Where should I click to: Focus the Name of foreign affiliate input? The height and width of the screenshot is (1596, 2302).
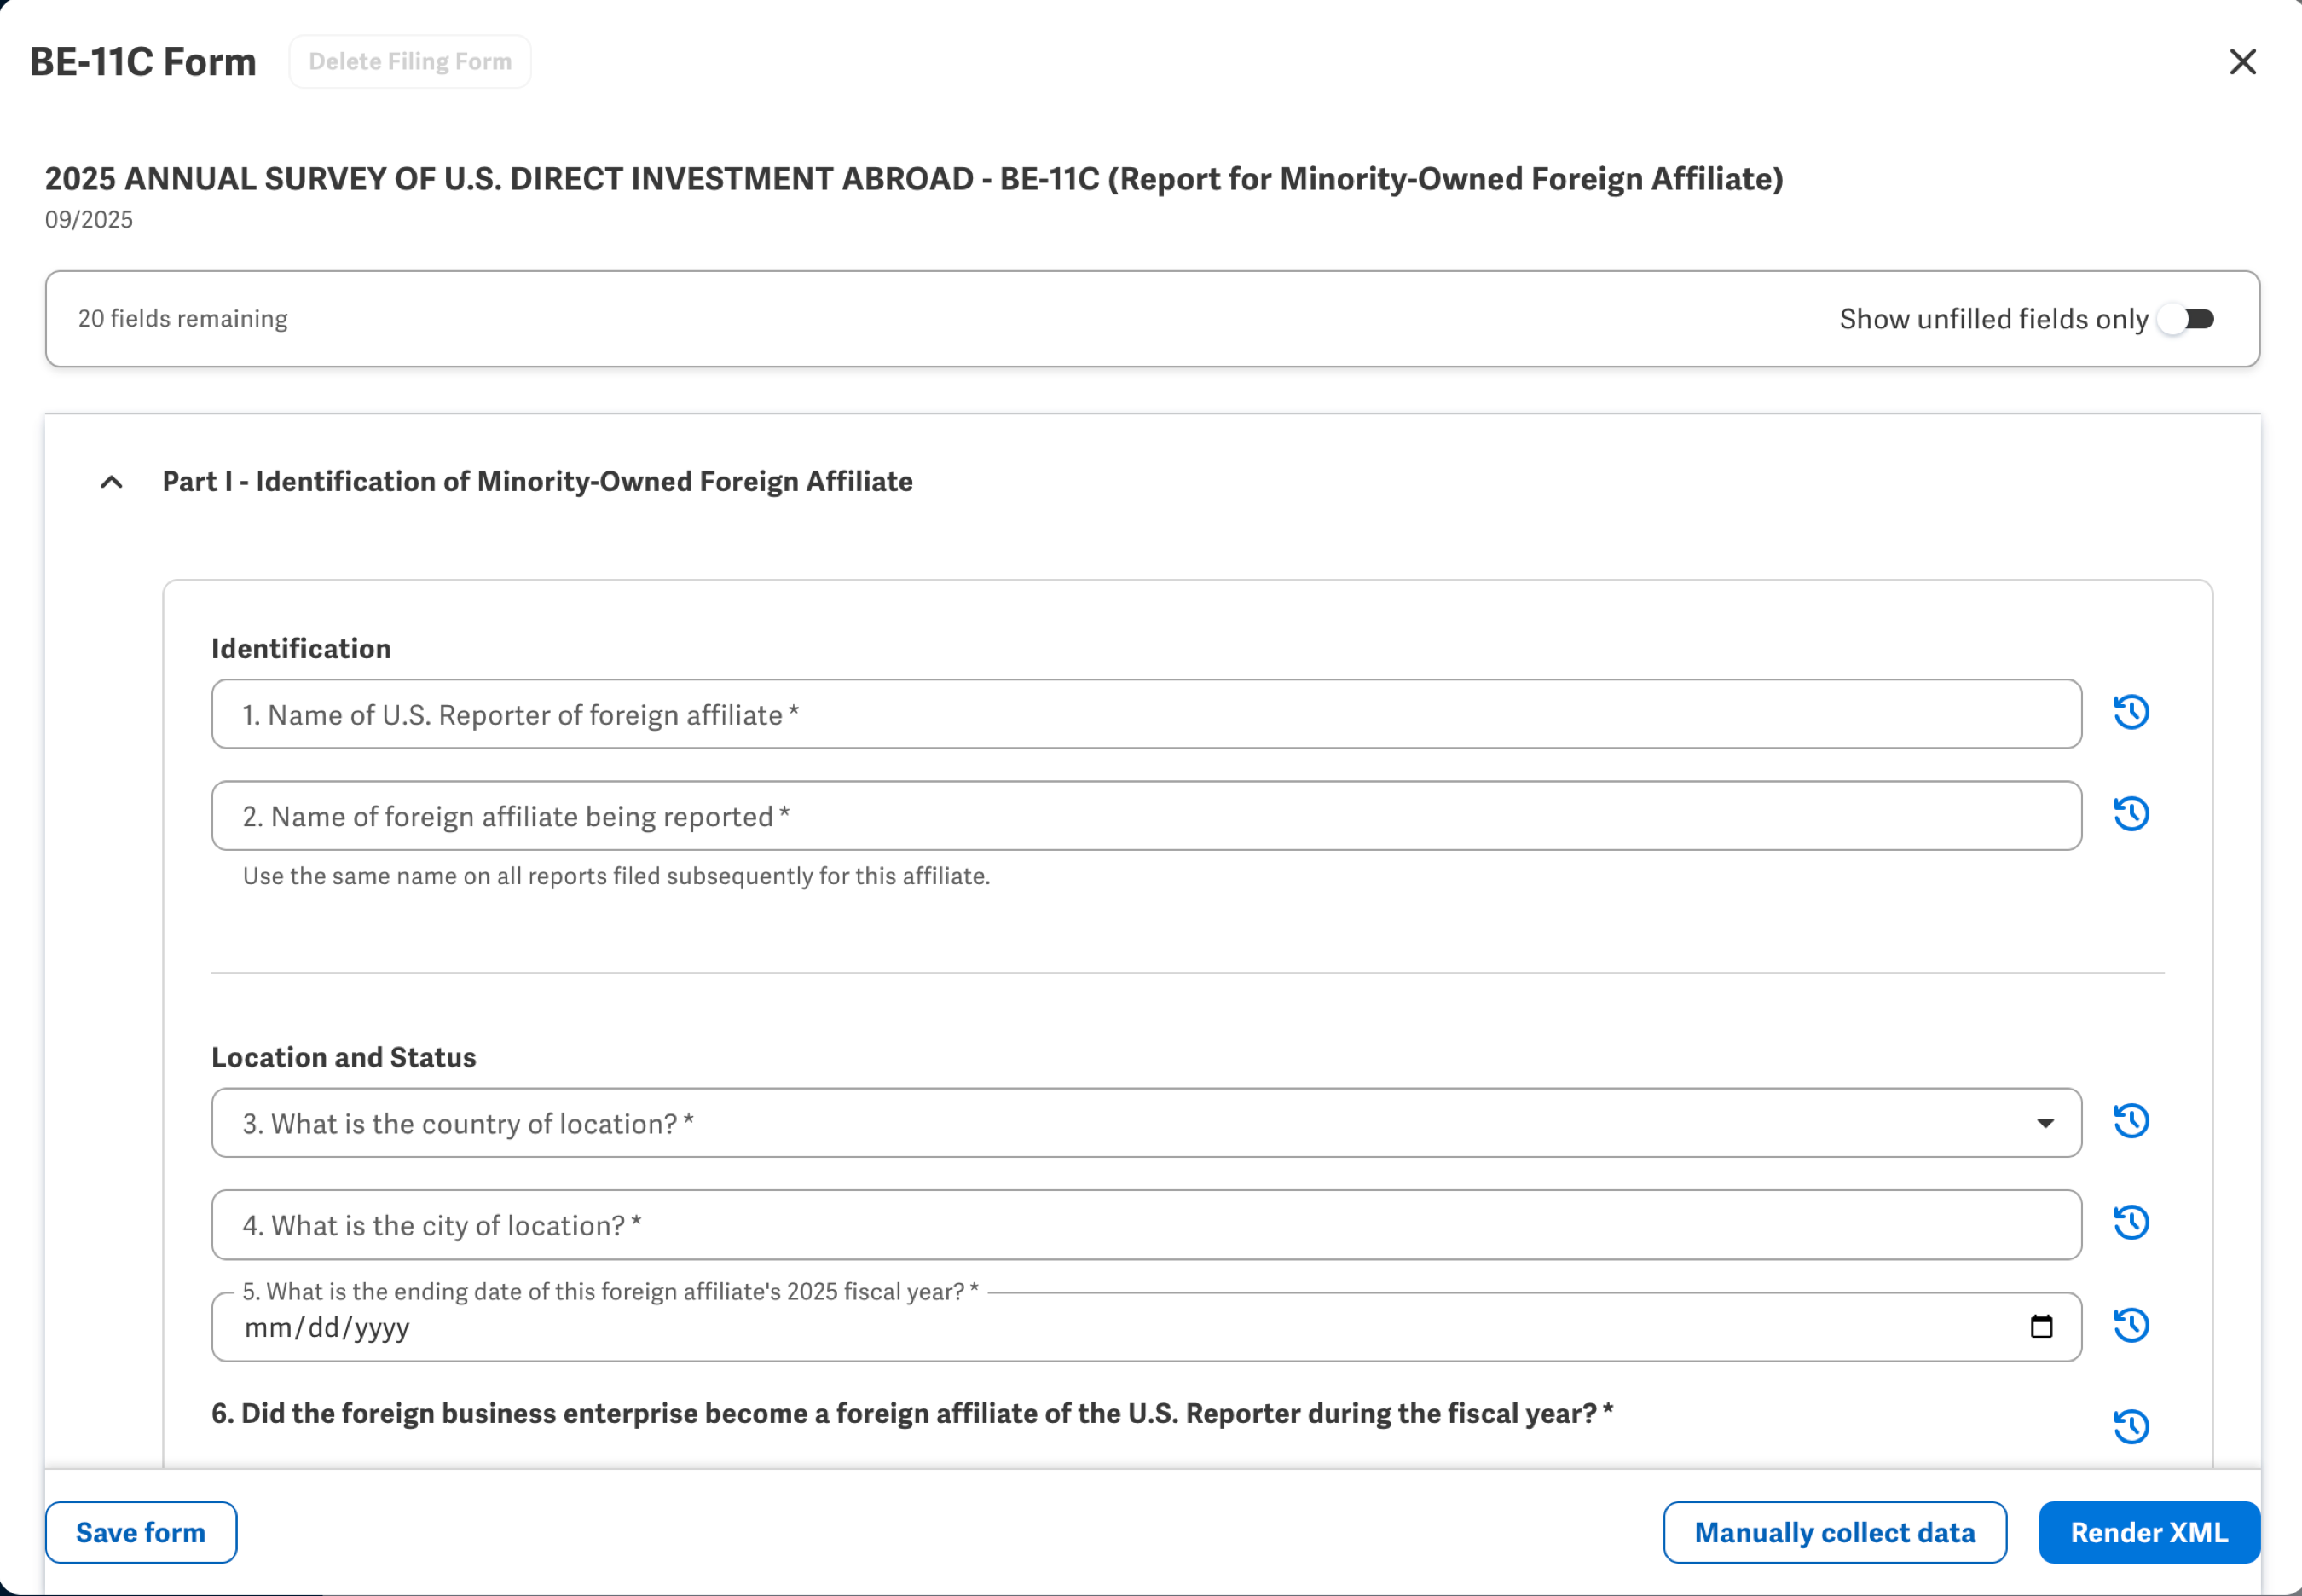click(x=1146, y=816)
